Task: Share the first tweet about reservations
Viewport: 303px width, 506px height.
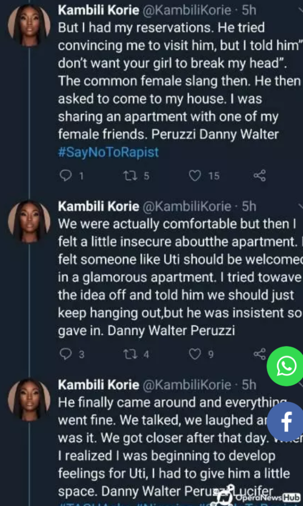Action: point(260,175)
